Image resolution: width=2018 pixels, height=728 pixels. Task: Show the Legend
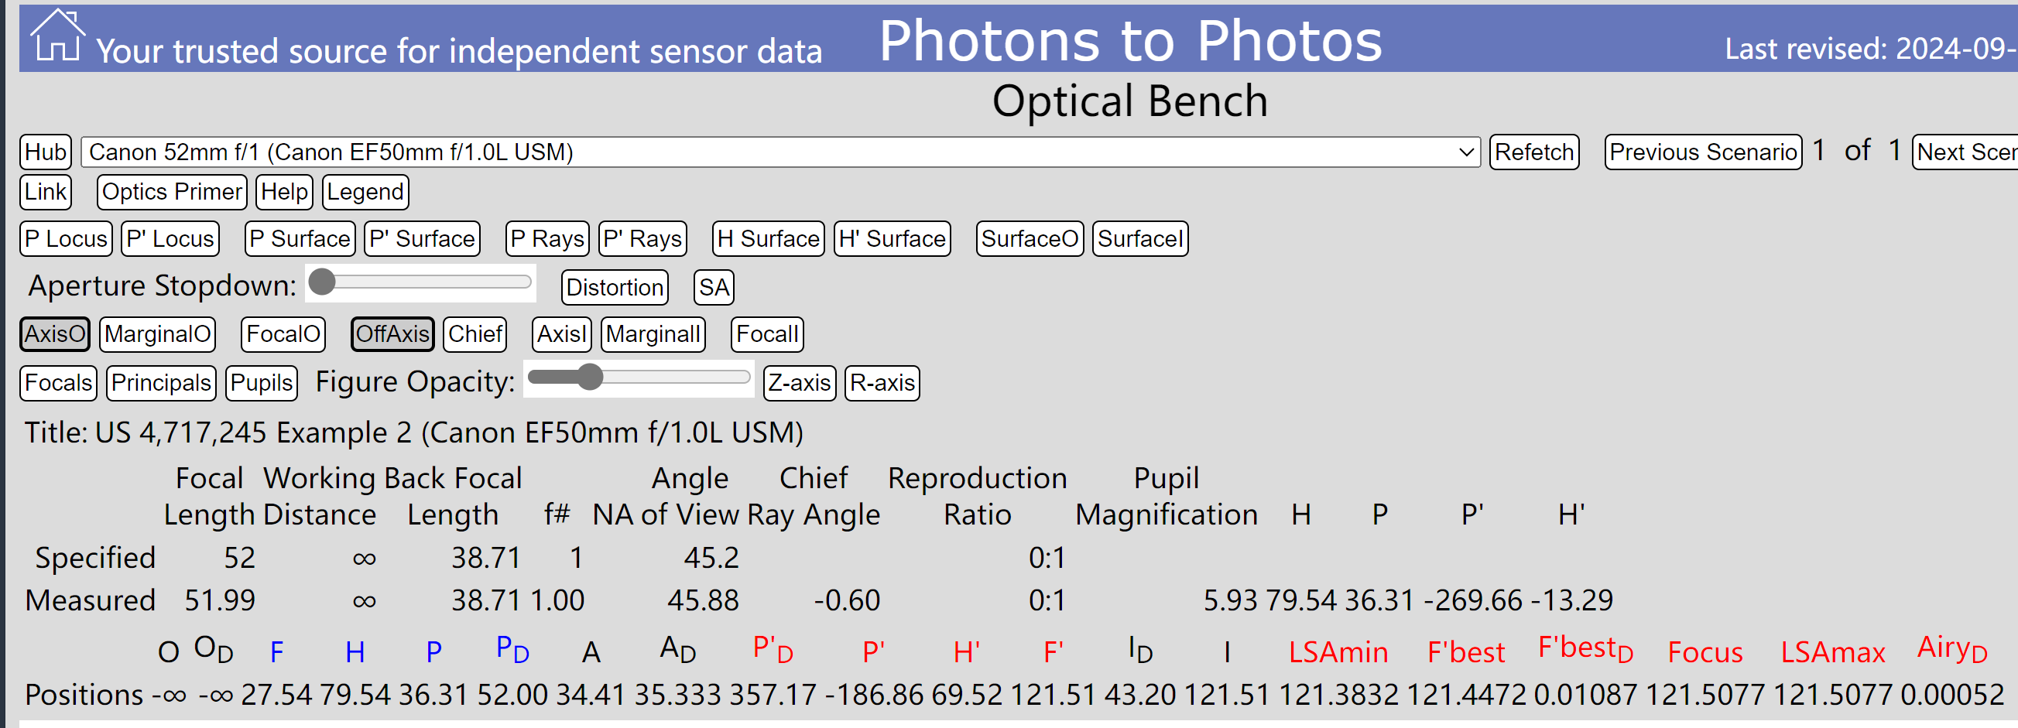(365, 192)
